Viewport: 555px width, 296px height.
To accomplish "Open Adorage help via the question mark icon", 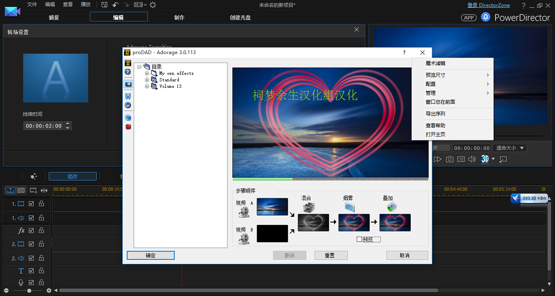I will [128, 72].
